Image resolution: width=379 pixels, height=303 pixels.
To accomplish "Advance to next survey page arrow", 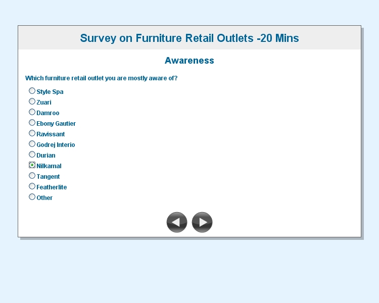I will 202,222.
